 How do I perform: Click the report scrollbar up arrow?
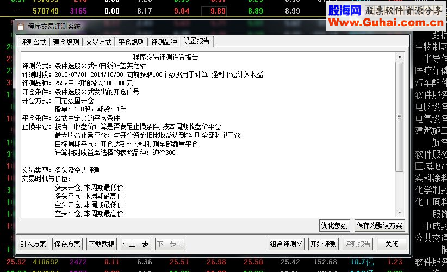(x=400, y=57)
